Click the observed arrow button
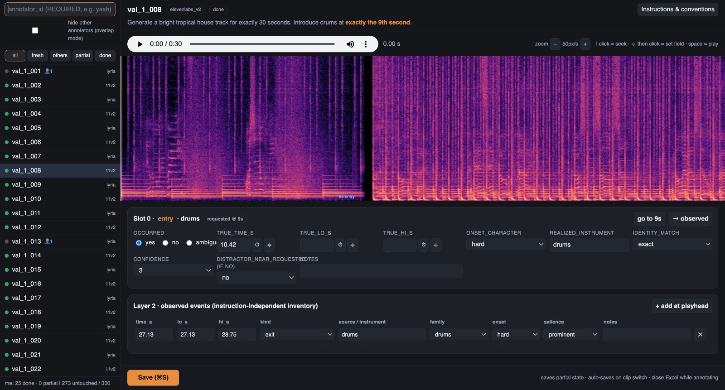The height and width of the screenshot is (390, 725). pos(691,219)
